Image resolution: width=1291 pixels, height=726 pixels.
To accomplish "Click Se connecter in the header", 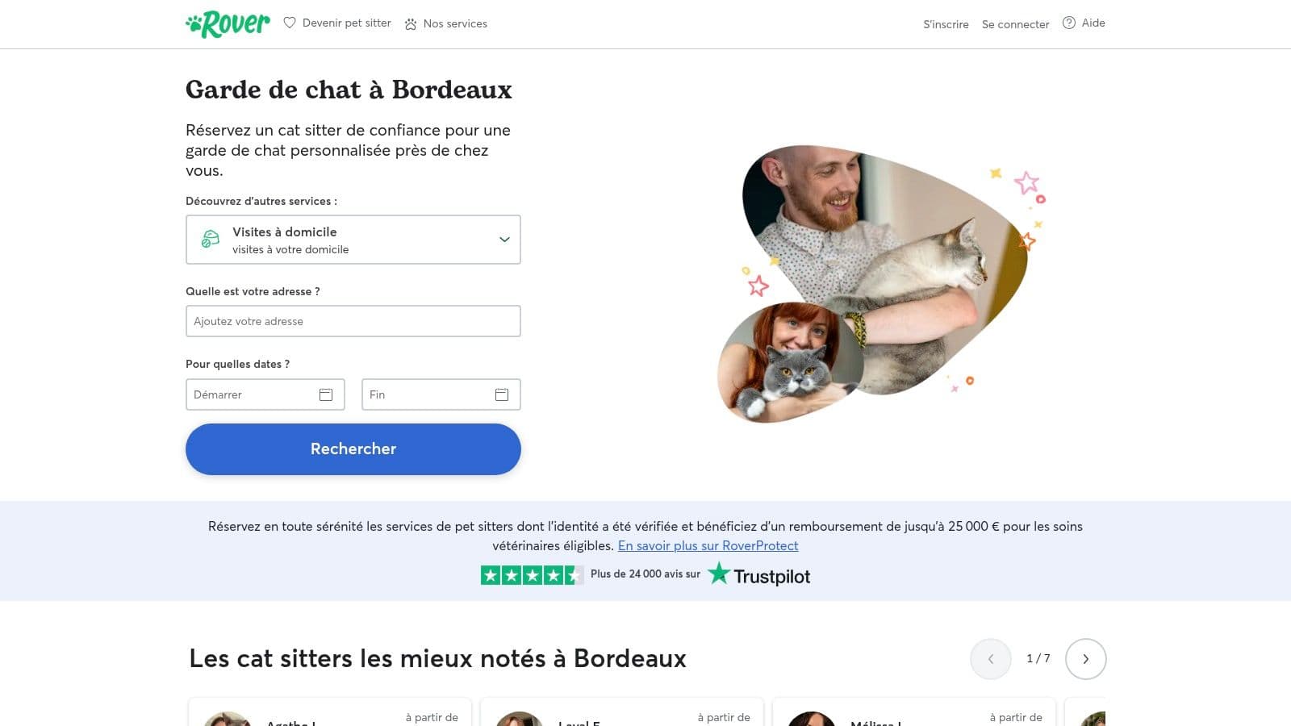I will [1015, 24].
